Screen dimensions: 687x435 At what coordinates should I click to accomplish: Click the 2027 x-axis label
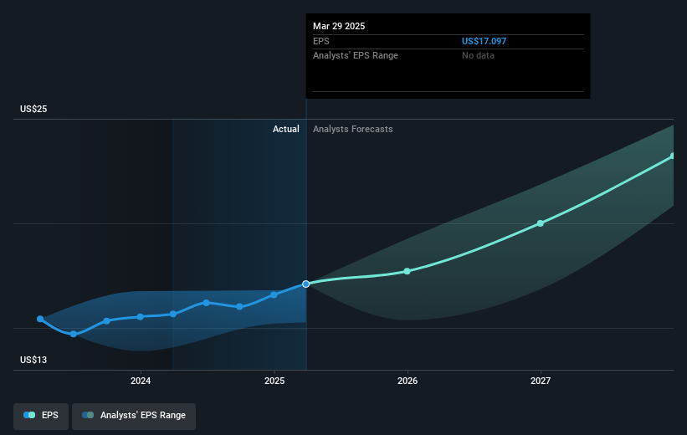click(541, 381)
